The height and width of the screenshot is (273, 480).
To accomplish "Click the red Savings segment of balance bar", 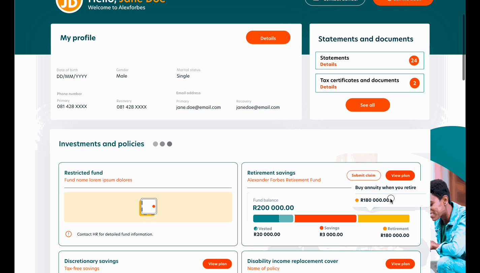I will coord(325,218).
